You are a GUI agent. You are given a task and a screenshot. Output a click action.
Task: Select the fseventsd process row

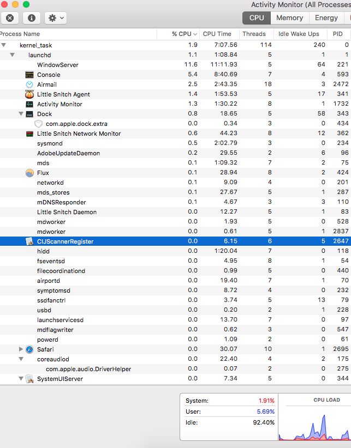tap(175, 261)
